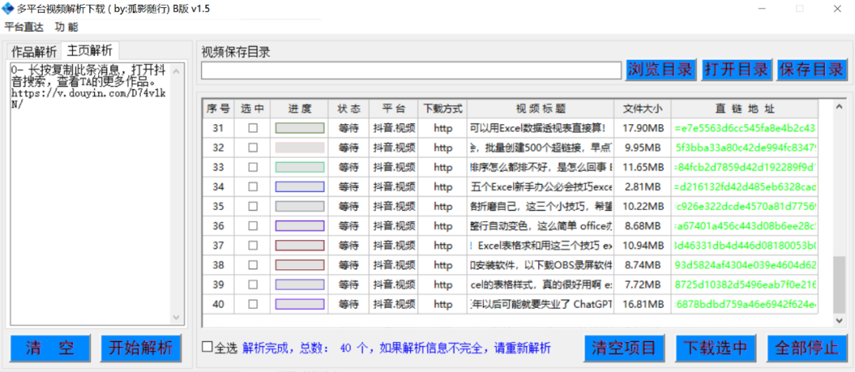The width and height of the screenshot is (855, 372).
Task: Open the 平台直达 menu
Action: point(24,27)
